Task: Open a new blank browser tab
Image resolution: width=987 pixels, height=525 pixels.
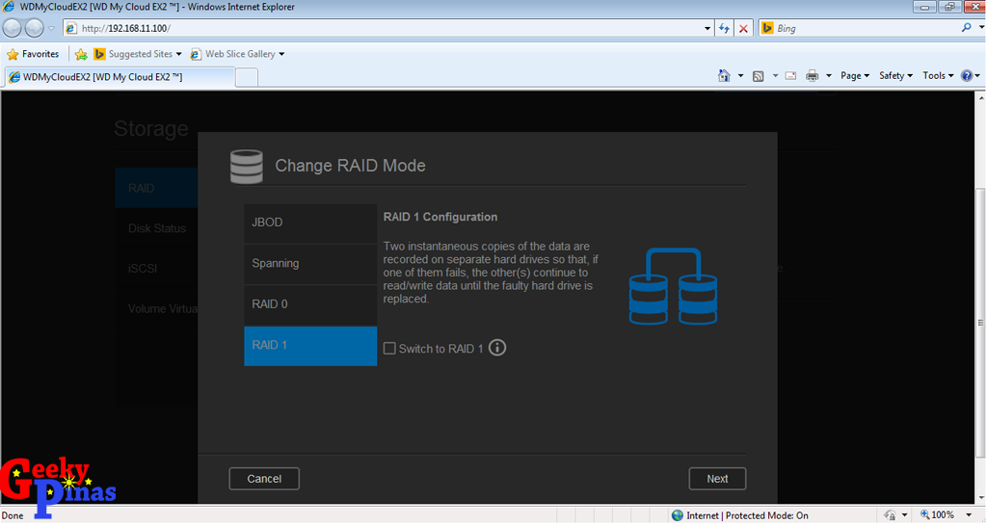Action: pyautogui.click(x=247, y=77)
